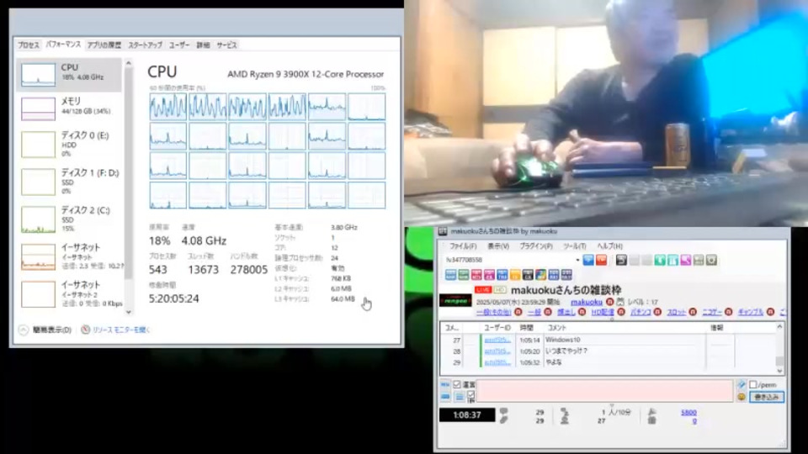This screenshot has width=808, height=454.
Task: Click the pink comment input field
Action: click(605, 391)
